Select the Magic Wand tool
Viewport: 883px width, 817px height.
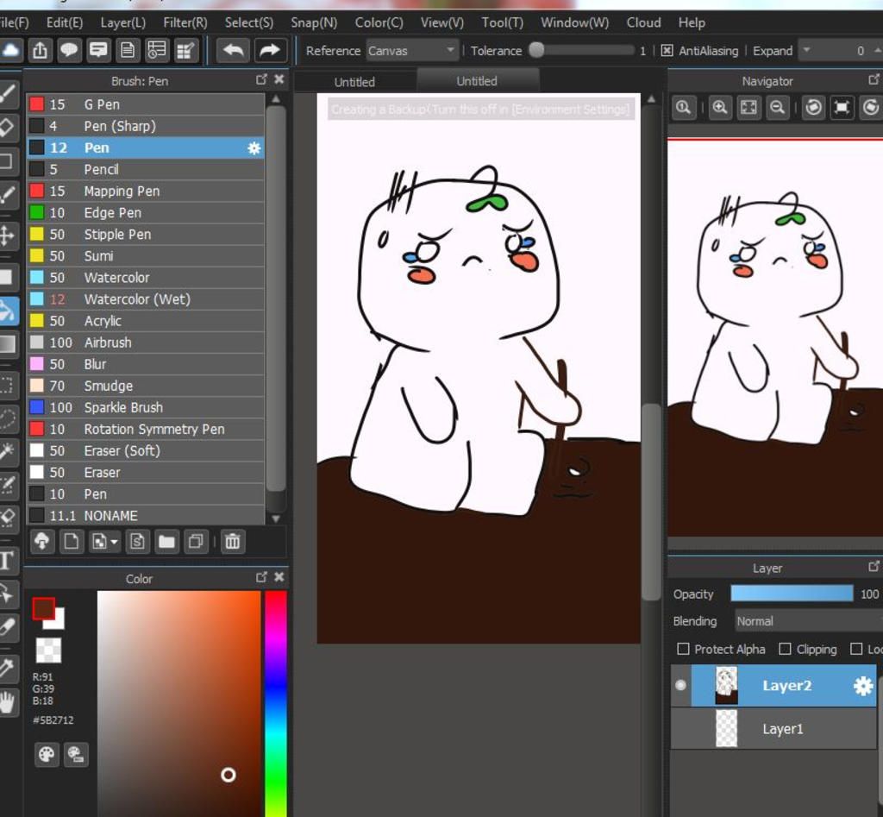7,450
